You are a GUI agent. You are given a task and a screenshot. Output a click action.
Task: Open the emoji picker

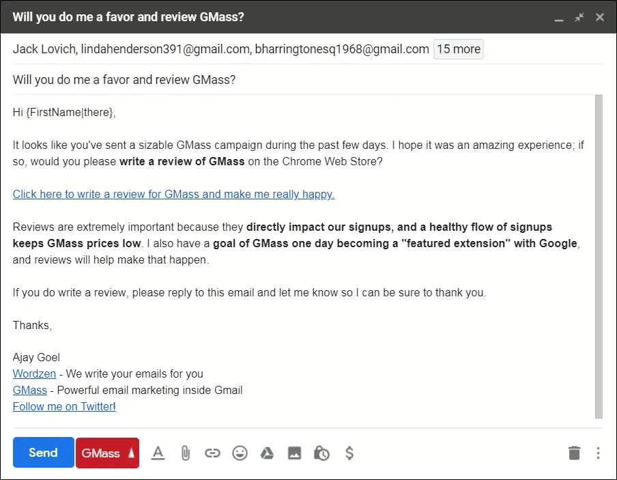pos(240,453)
